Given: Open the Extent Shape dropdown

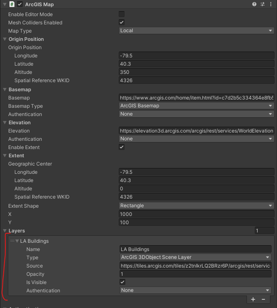Looking at the screenshot, I should click(x=196, y=206).
